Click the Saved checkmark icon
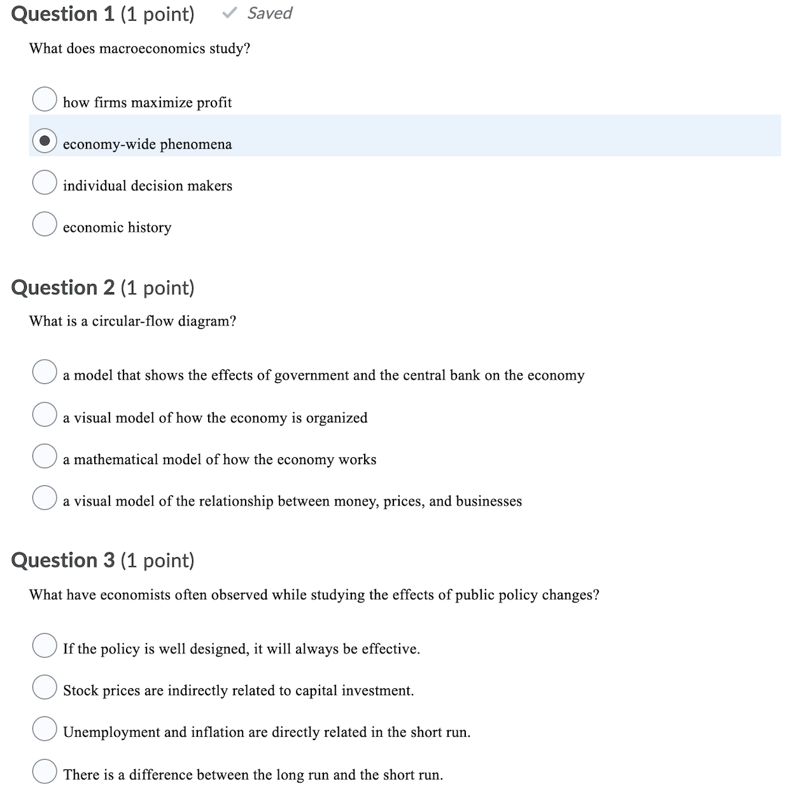The height and width of the screenshot is (796, 793). (x=227, y=13)
